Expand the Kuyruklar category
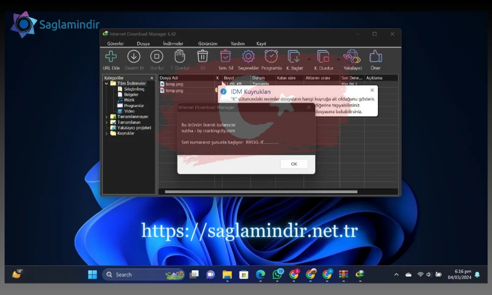The height and width of the screenshot is (295, 492). pos(106,134)
